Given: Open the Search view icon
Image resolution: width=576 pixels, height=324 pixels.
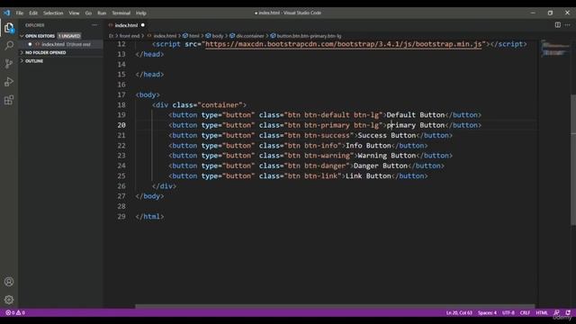Looking at the screenshot, I should [x=9, y=46].
